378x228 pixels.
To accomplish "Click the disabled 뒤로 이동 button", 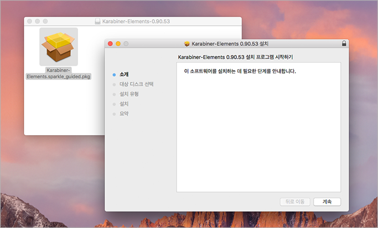I will click(x=295, y=202).
